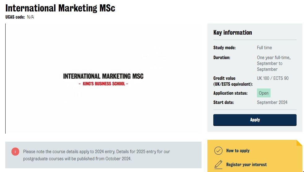Viewport: 304px width, 172px height.
Task: Click the N/A value beside UCAS code
Action: pos(30,17)
